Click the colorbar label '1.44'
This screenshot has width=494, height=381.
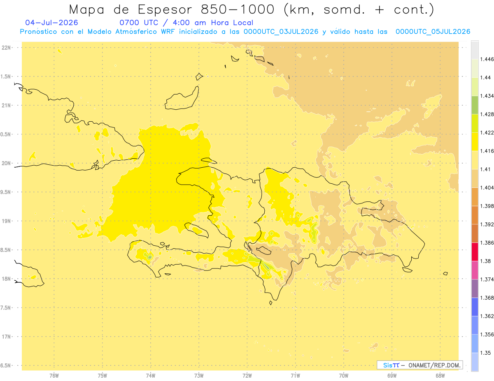[486, 78]
